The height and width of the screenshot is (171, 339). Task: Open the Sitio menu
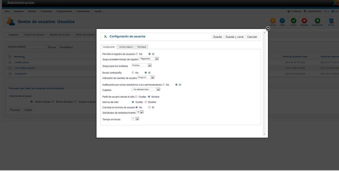pyautogui.click(x=7, y=11)
